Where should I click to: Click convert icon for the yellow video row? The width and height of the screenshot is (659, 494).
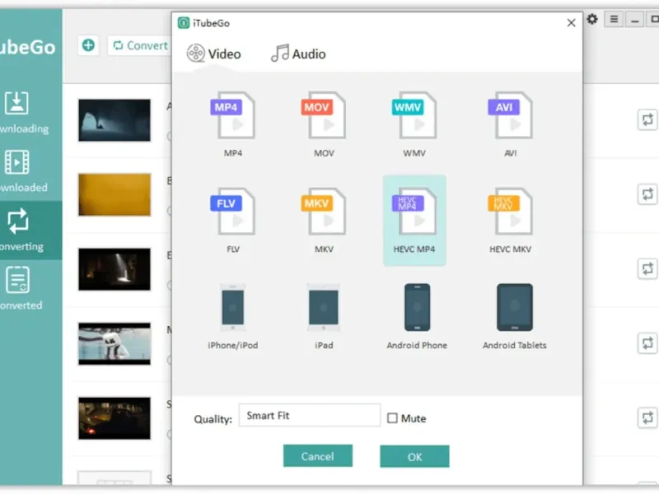click(647, 194)
